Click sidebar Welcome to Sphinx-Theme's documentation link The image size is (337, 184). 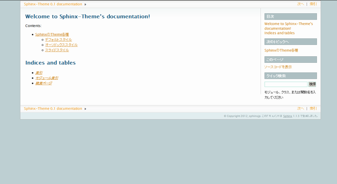[289, 26]
